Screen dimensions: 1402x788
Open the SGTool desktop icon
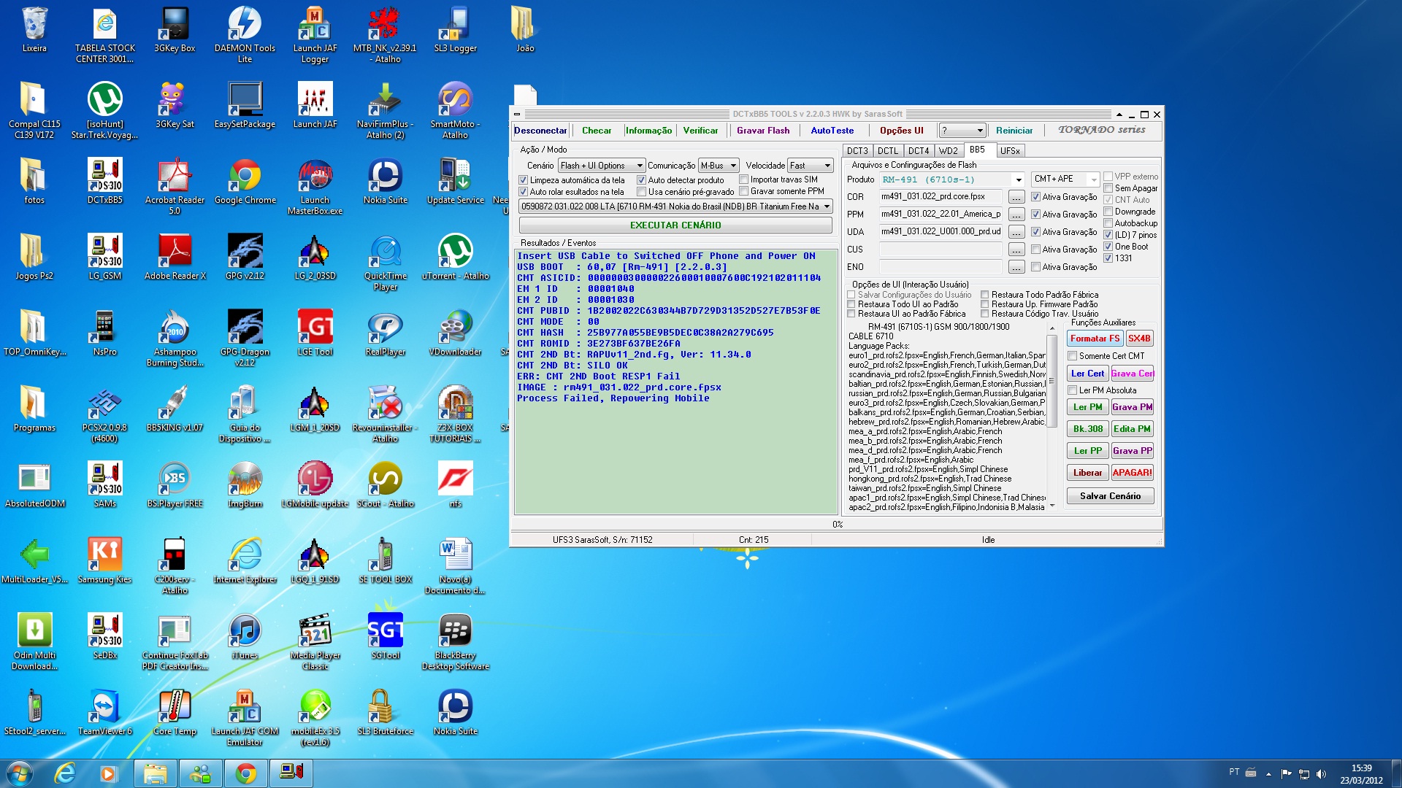coord(385,637)
